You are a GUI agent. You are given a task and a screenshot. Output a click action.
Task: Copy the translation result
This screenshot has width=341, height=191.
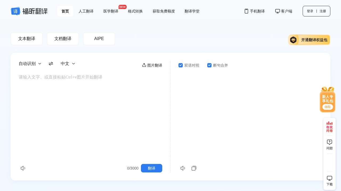pyautogui.click(x=194, y=168)
